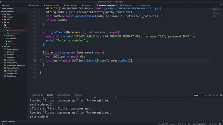
Task: Open main.dart in the explorer tree
Action: click(x=11, y=44)
